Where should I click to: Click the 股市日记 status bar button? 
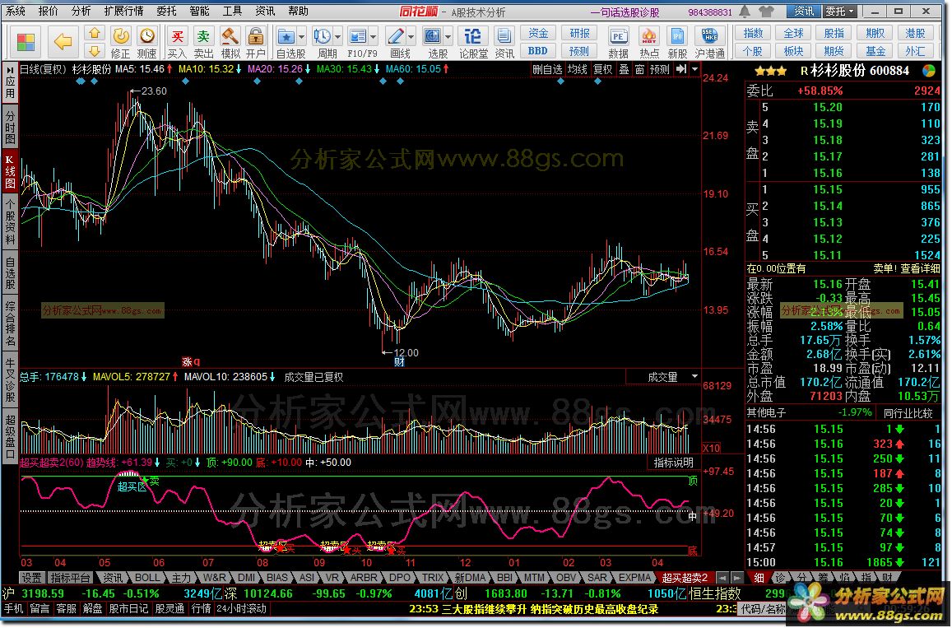pos(128,608)
